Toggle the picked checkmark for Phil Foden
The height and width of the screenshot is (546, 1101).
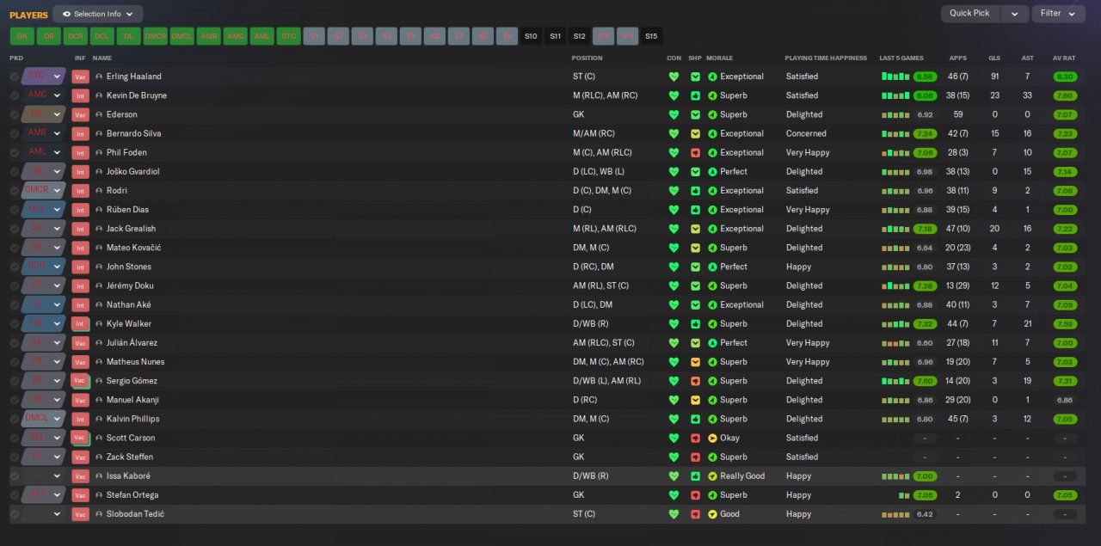pyautogui.click(x=15, y=153)
